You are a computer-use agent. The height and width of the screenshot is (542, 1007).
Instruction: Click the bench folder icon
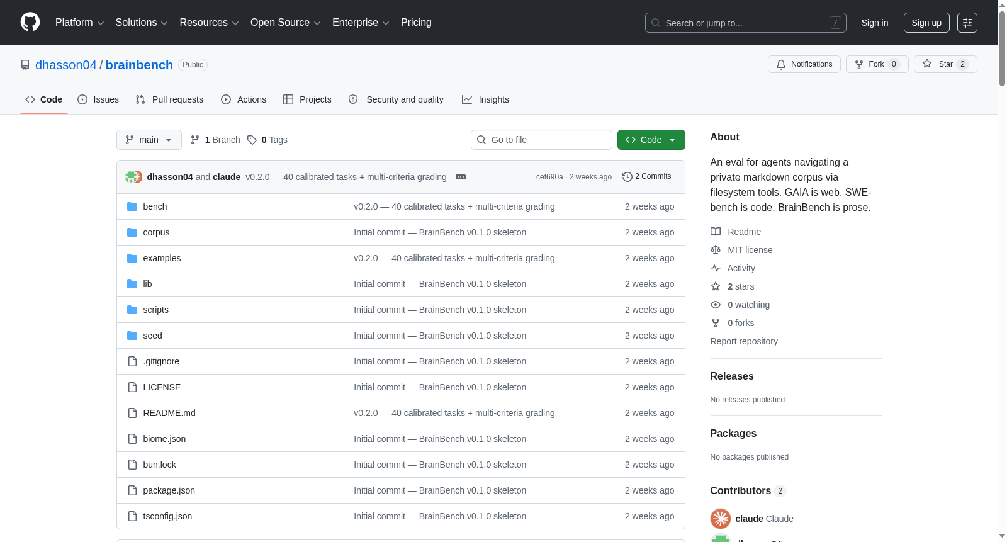[132, 206]
